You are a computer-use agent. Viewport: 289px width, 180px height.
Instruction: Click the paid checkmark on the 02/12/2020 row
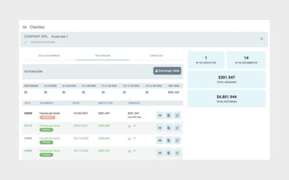point(134,138)
